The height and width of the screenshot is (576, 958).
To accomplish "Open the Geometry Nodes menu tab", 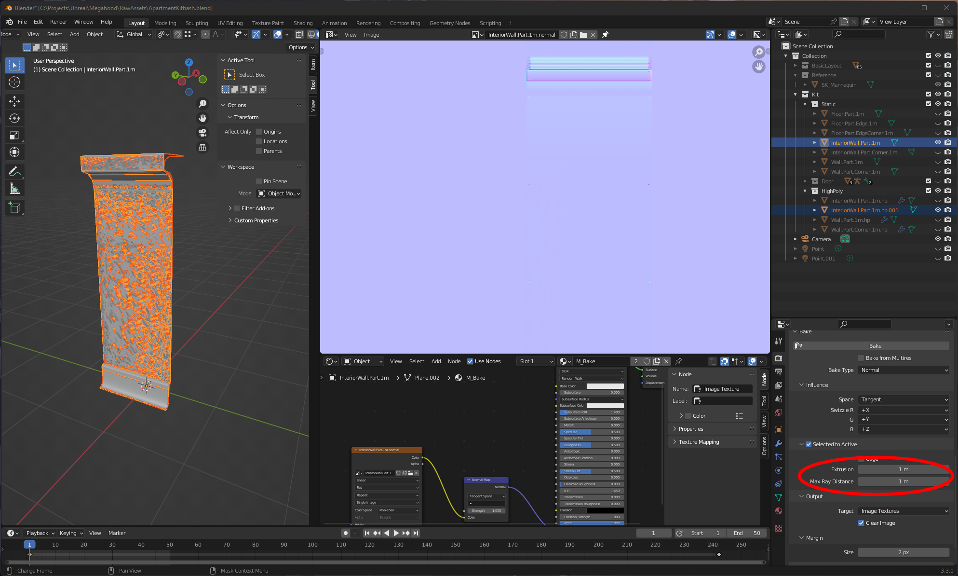I will (449, 23).
